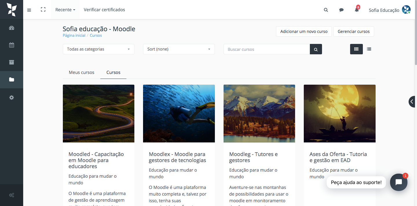The image size is (417, 206).
Task: Click the scuba diver course thumbnail
Action: pos(179,114)
